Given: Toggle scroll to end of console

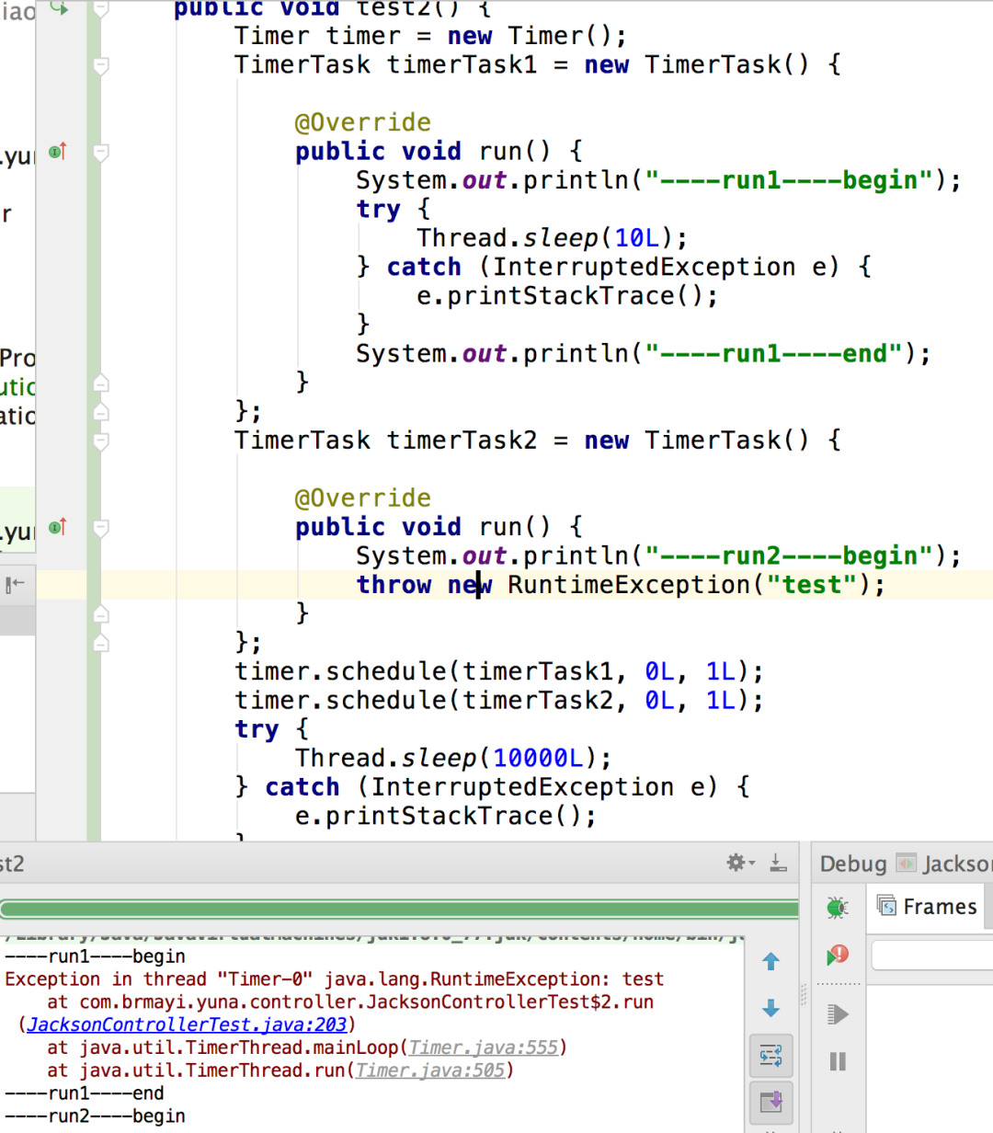Looking at the screenshot, I should coord(770,1101).
